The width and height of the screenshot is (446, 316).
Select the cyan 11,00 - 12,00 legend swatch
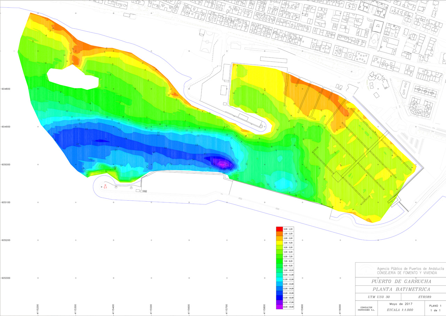(x=279, y=279)
